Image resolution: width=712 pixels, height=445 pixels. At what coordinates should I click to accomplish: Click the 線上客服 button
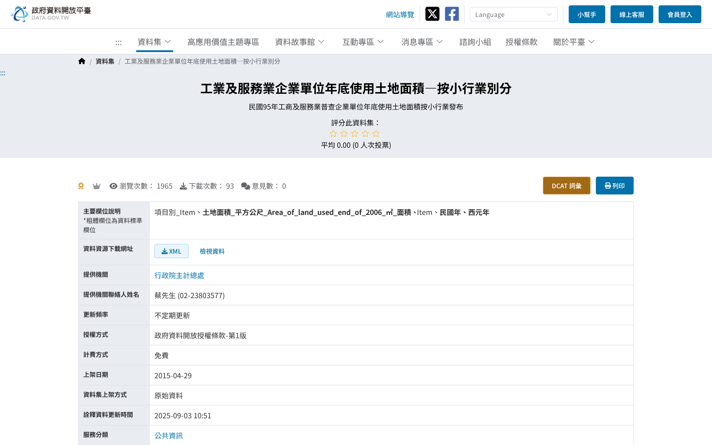tap(632, 14)
